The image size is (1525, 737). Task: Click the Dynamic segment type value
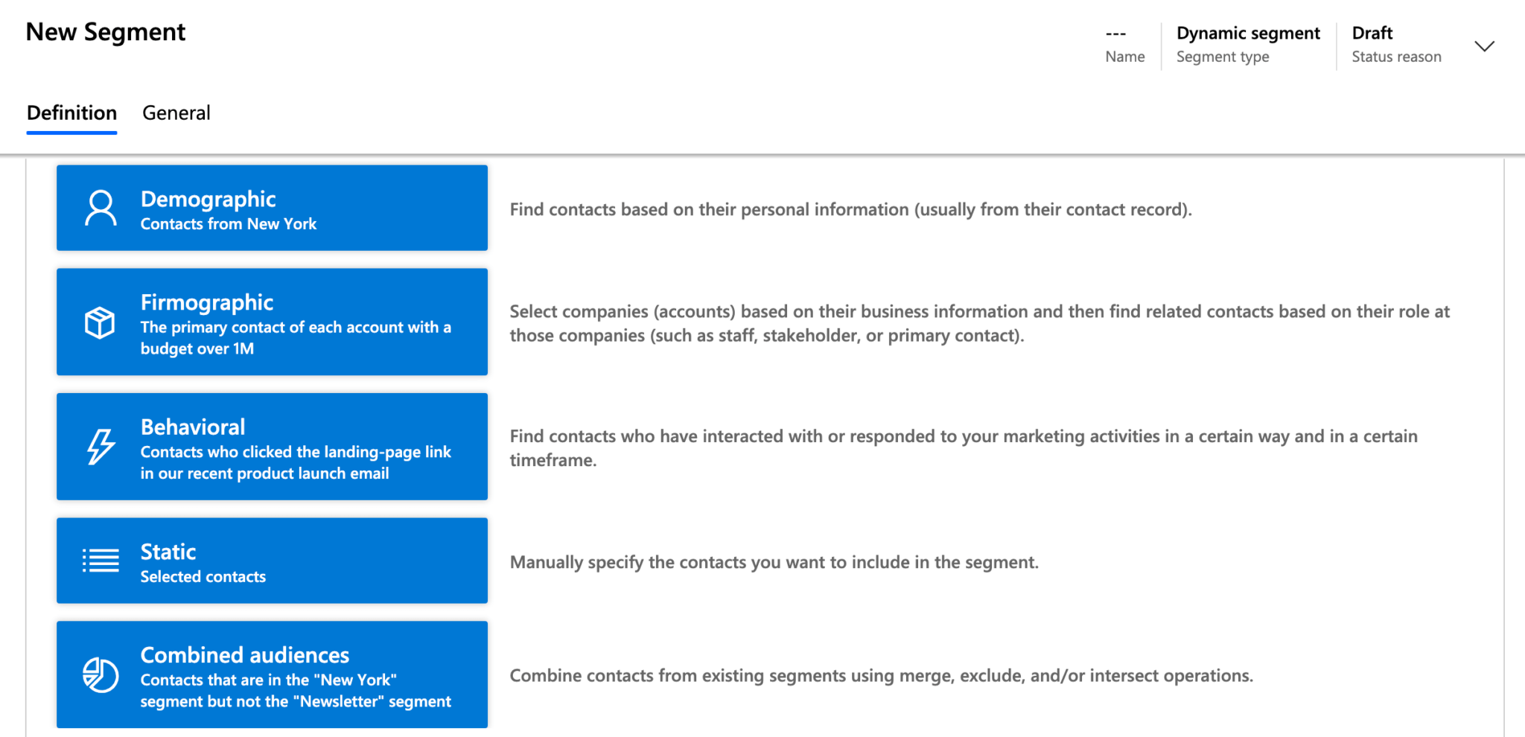coord(1248,33)
